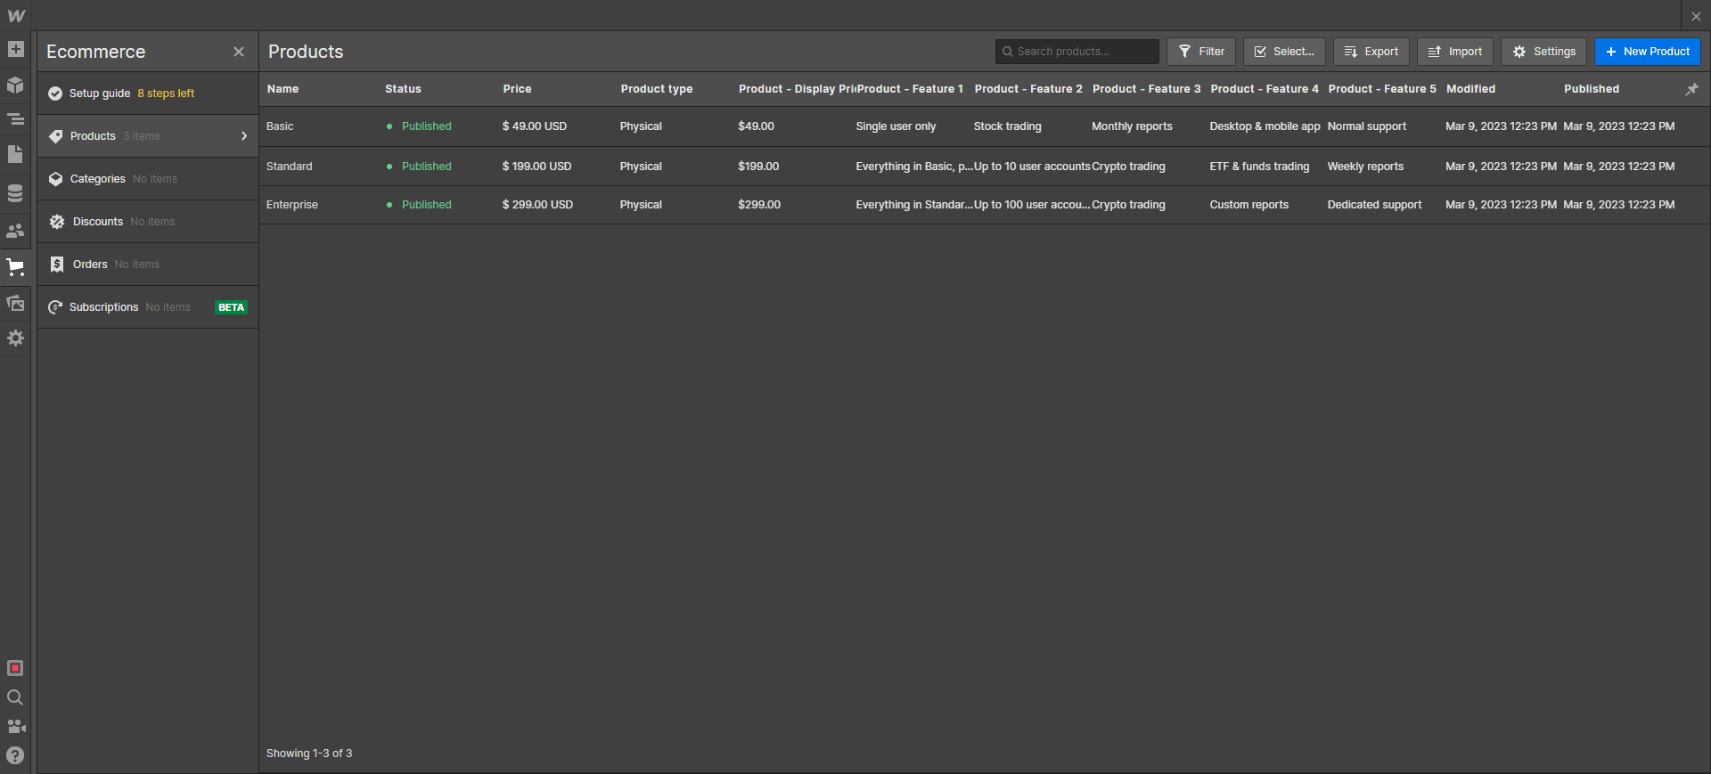Open the Help question mark icon
1711x774 pixels.
(x=15, y=755)
